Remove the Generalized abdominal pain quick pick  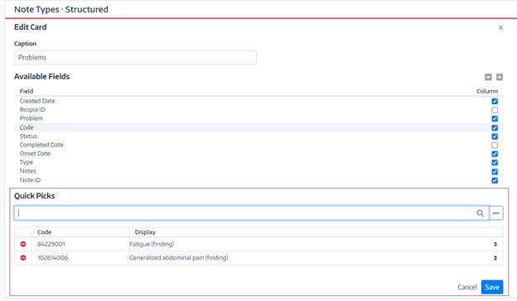click(23, 257)
